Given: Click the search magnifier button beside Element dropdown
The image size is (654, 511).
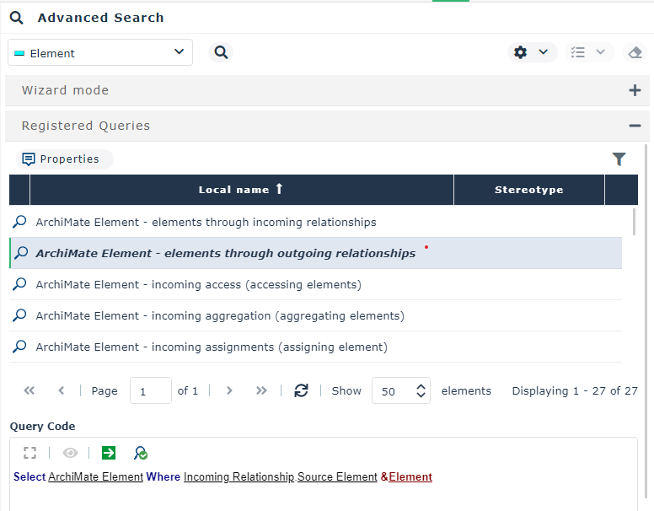Looking at the screenshot, I should click(221, 52).
